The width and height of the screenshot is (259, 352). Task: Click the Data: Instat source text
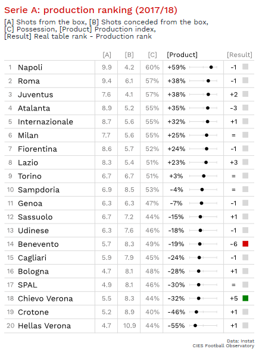click(241, 341)
